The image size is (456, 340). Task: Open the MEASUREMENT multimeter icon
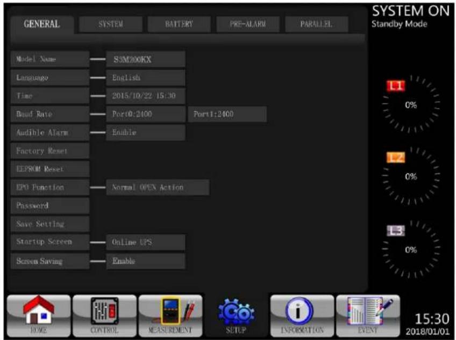point(170,316)
